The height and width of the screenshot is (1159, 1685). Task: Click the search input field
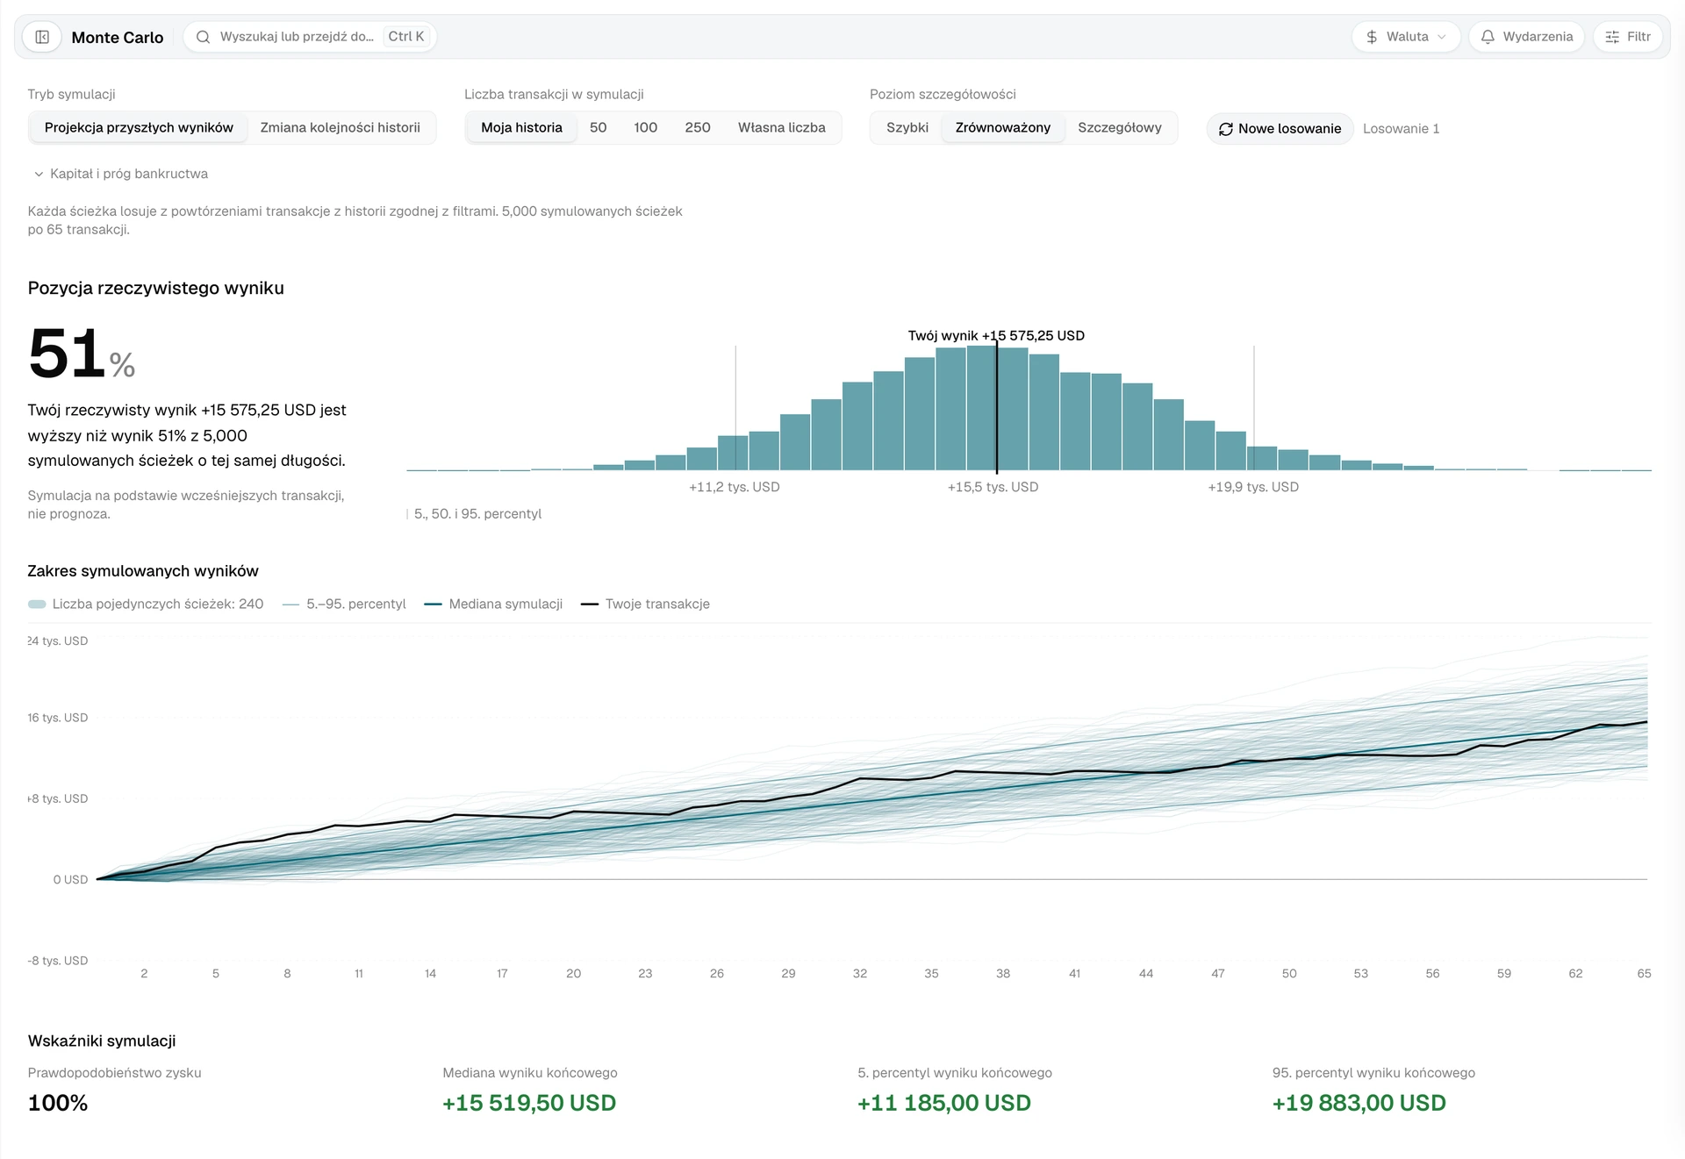click(310, 37)
